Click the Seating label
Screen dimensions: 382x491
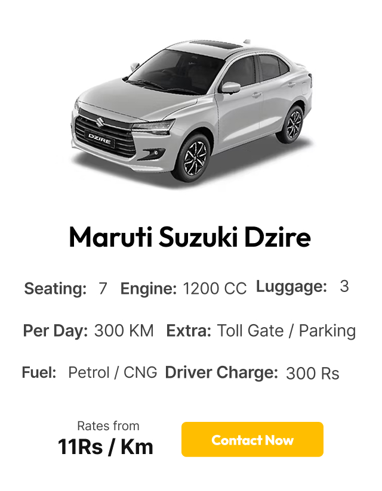coord(55,289)
